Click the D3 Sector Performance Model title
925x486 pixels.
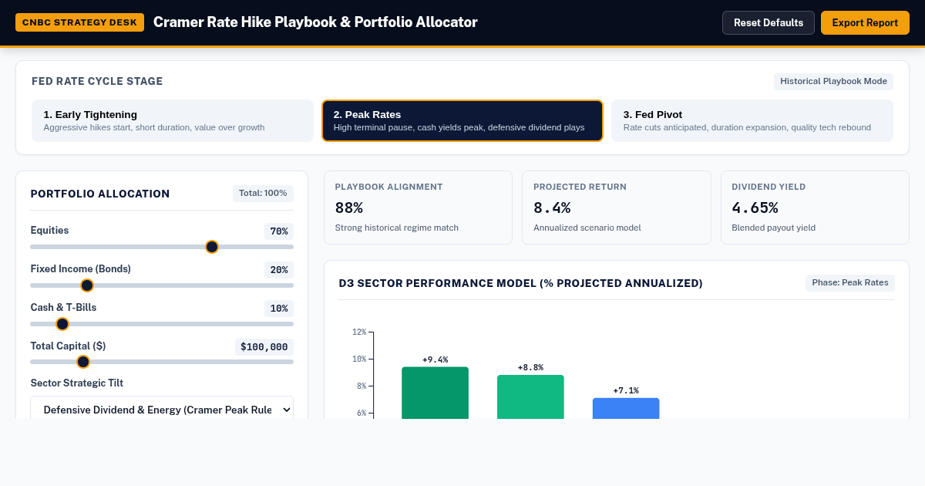(520, 283)
